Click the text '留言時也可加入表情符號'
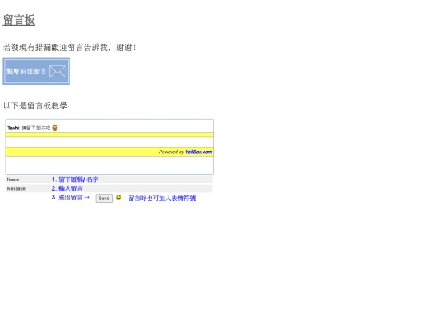This screenshot has width=431, height=323. [162, 199]
